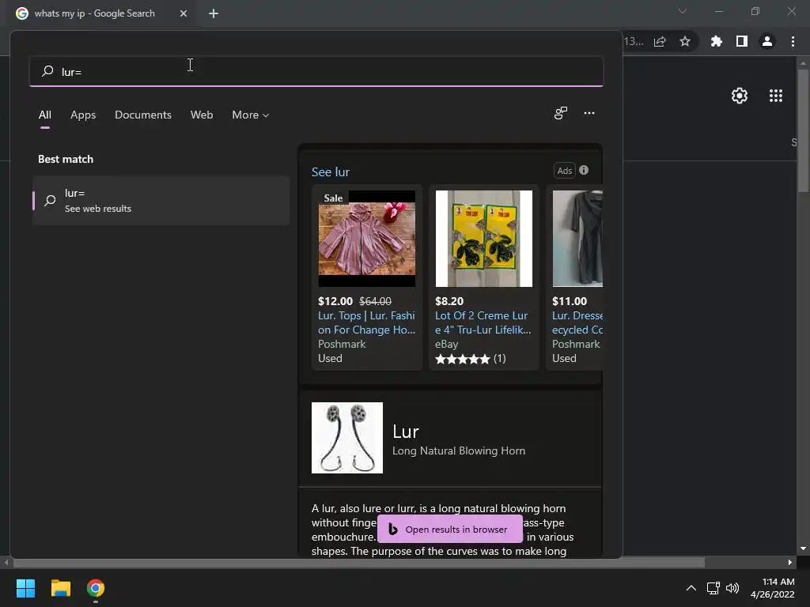Open Google settings gear icon

point(740,96)
